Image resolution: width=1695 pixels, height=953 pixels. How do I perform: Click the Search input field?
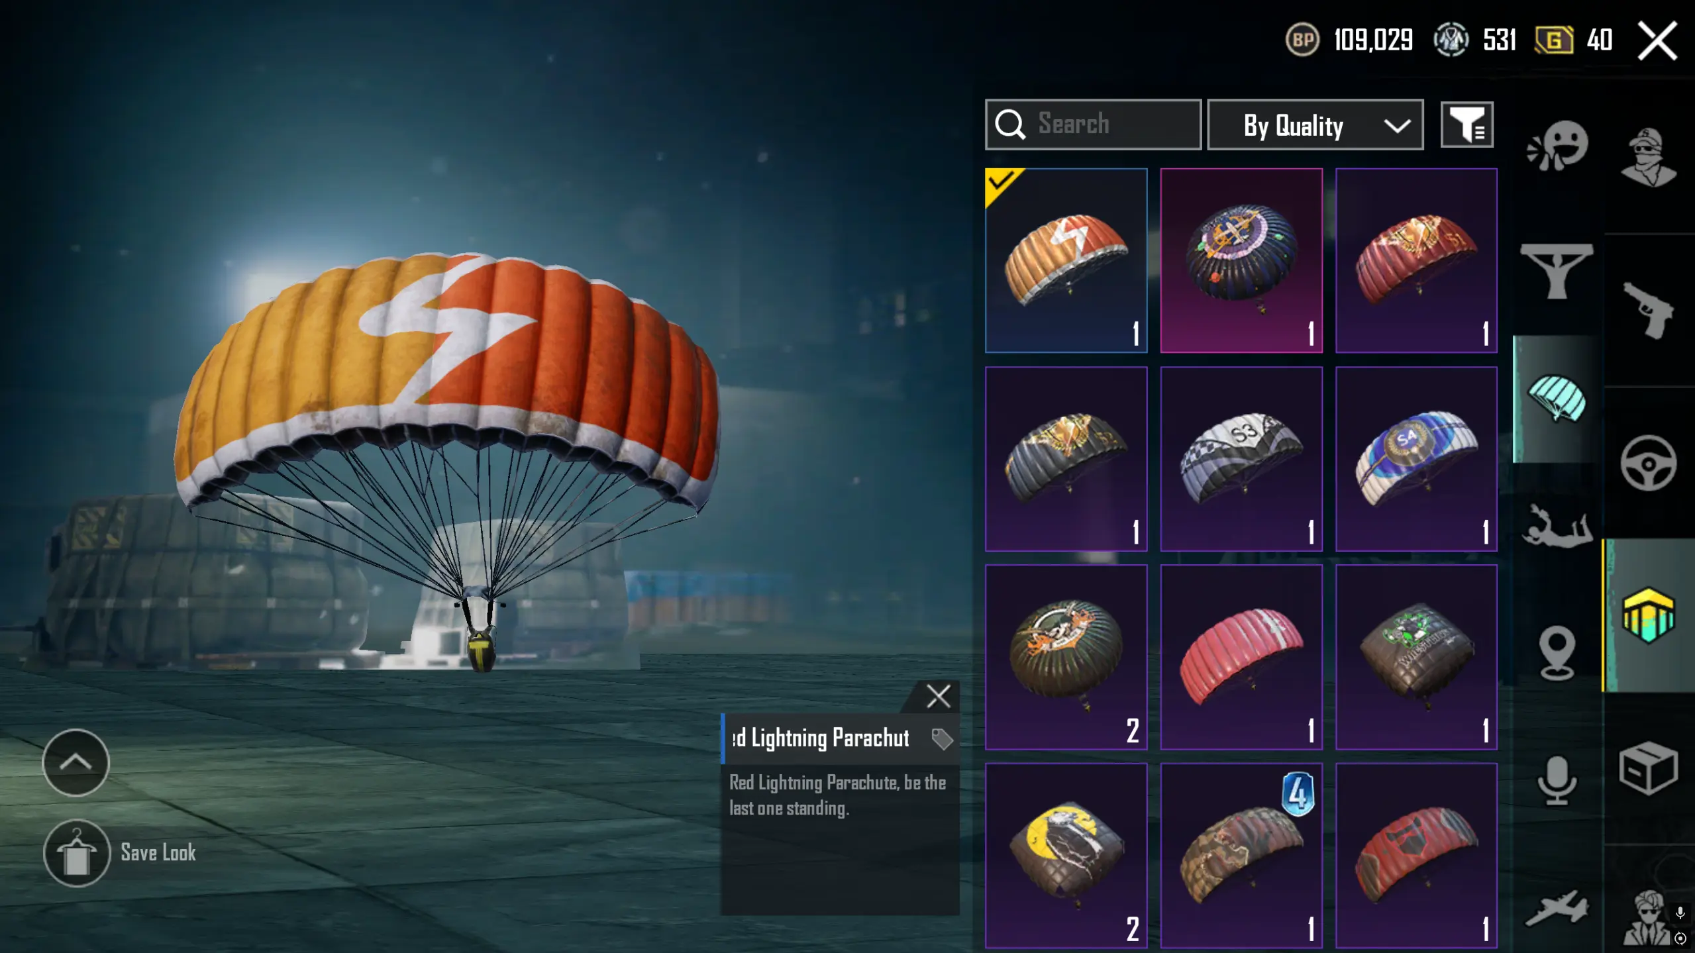[1093, 125]
